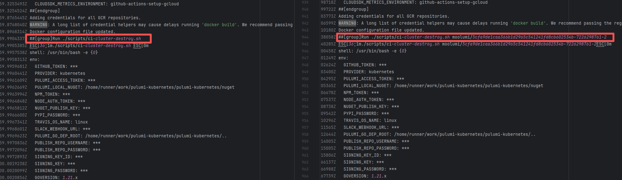Click 'PROVIDER: kubernetes' in the right pane
This screenshot has width=622, height=180.
pyautogui.click(x=369, y=72)
